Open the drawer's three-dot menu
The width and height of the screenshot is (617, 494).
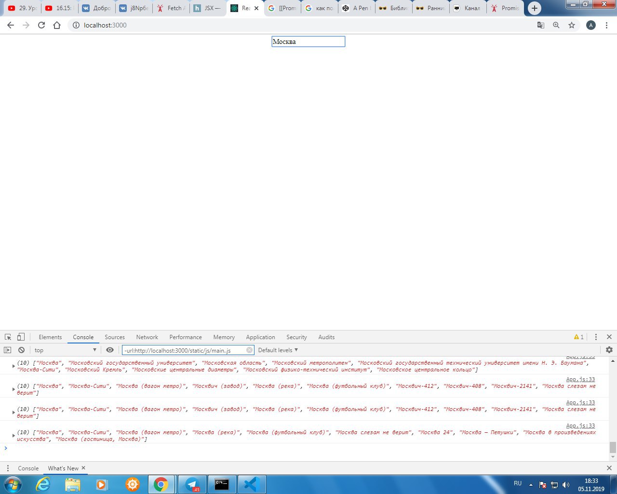[x=8, y=468]
